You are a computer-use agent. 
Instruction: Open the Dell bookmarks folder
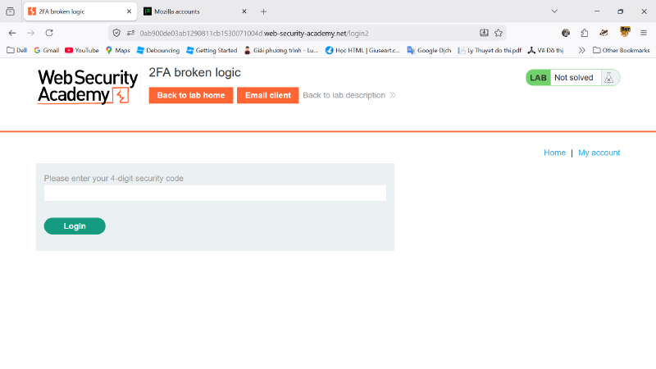pyautogui.click(x=17, y=50)
